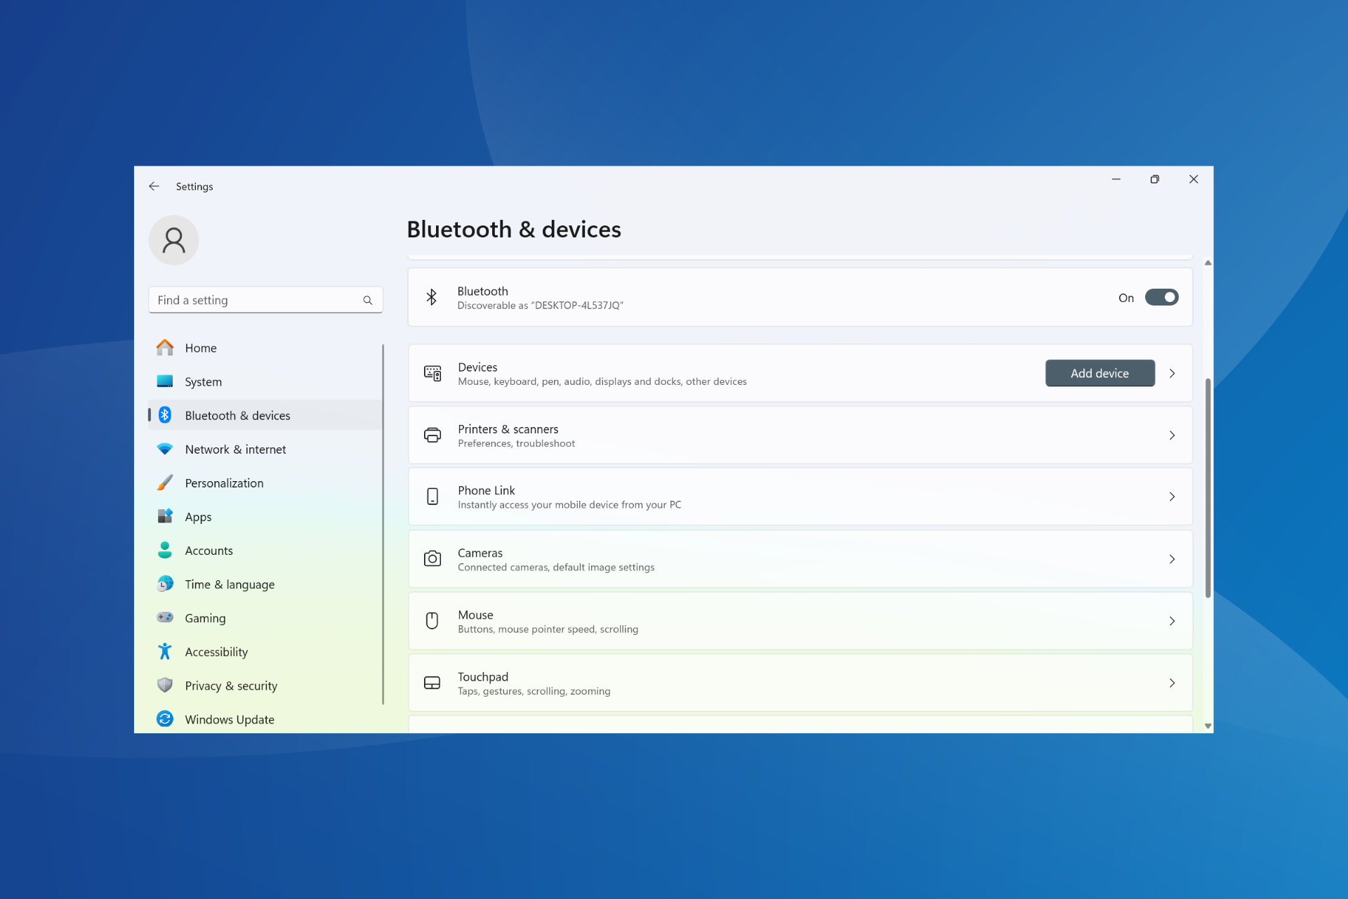Open Apps settings category
1348x899 pixels.
(265, 516)
